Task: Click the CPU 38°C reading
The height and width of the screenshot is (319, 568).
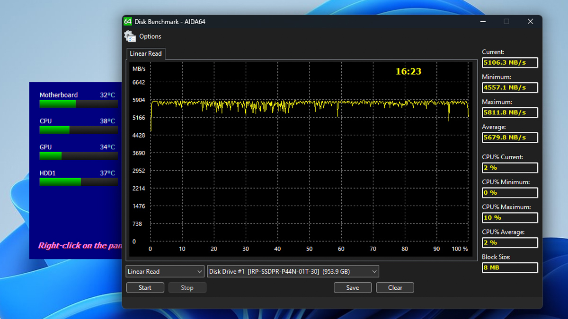Action: click(x=107, y=121)
